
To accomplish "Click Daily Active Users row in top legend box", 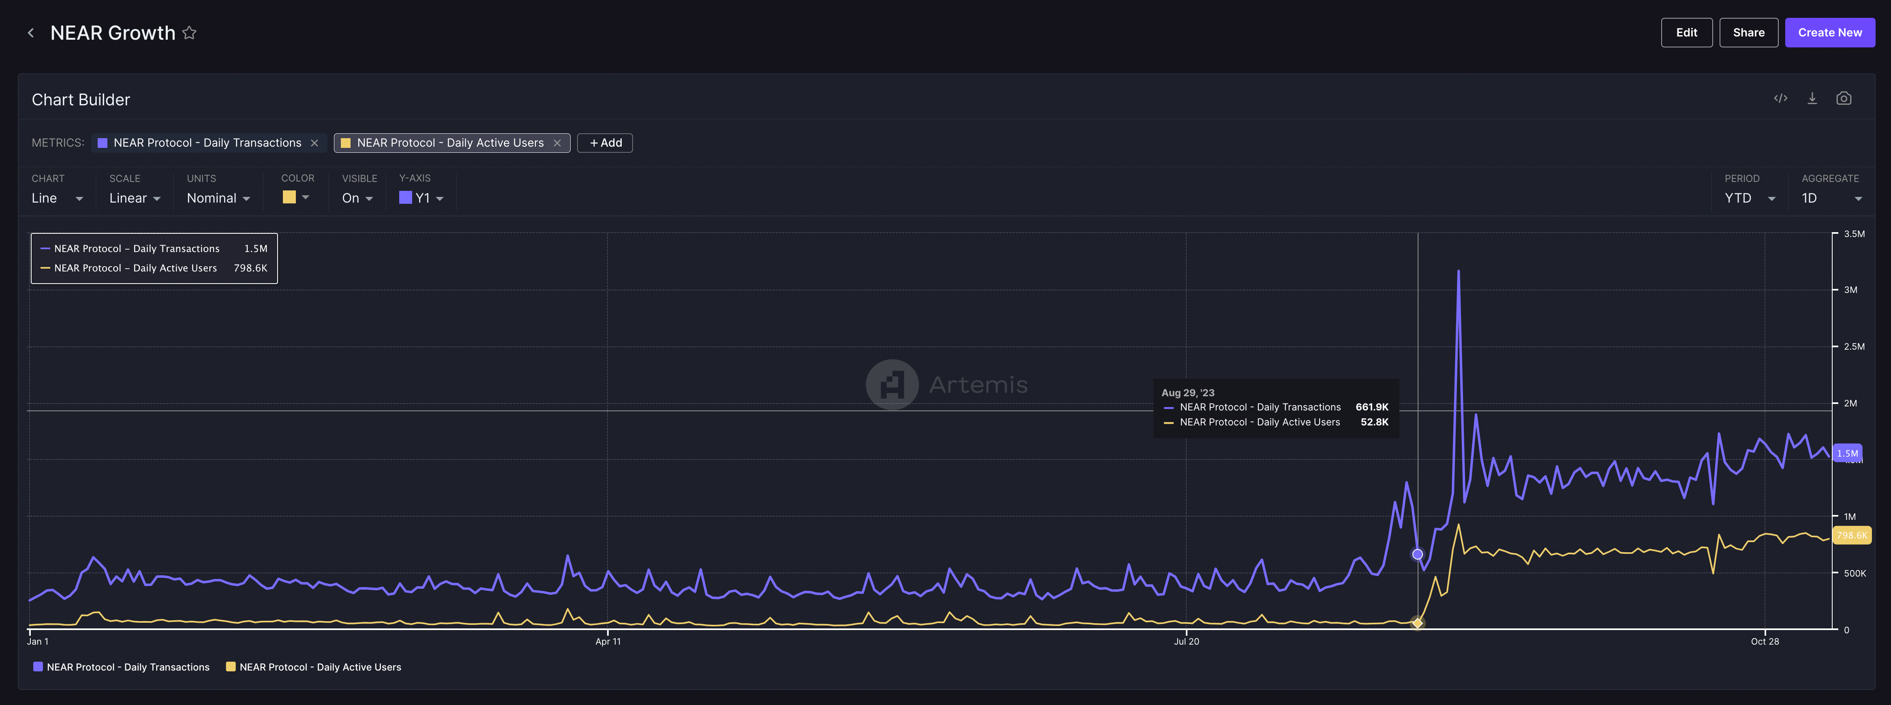I will pyautogui.click(x=154, y=268).
